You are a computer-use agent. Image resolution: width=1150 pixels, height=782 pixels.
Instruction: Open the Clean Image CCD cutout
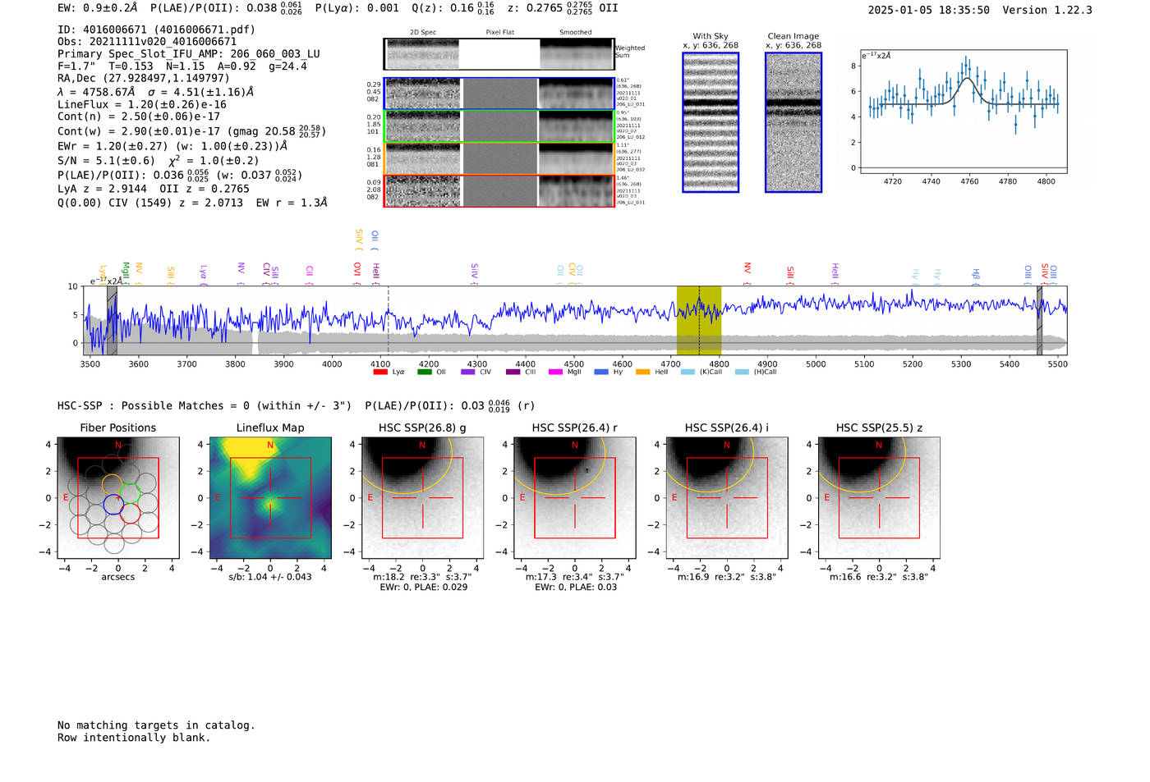point(793,122)
